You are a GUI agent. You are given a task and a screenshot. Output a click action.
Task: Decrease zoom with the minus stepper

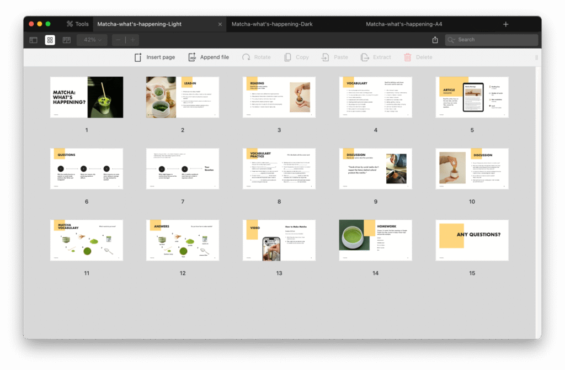(x=118, y=40)
